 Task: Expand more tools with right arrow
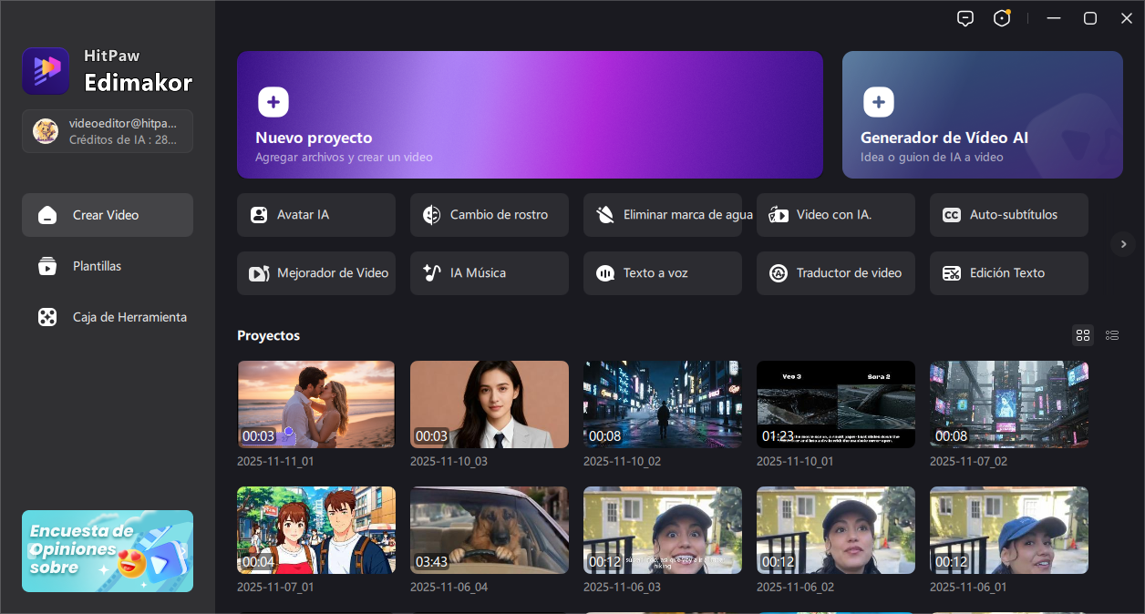pyautogui.click(x=1123, y=243)
